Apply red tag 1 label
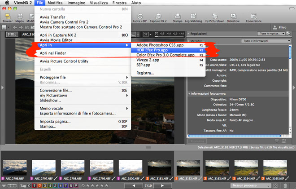The image size is (296, 189). pyautogui.click(x=34, y=185)
